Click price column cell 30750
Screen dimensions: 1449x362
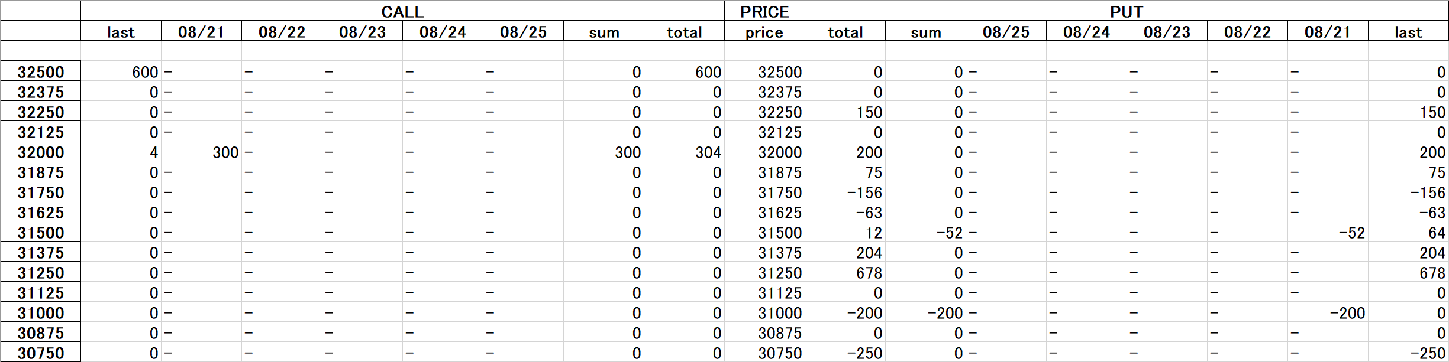click(x=764, y=353)
